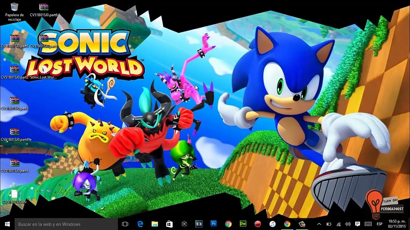This screenshot has width=410, height=230.
Task: Open the last pinned app icon on the taskbar
Action: (302, 224)
